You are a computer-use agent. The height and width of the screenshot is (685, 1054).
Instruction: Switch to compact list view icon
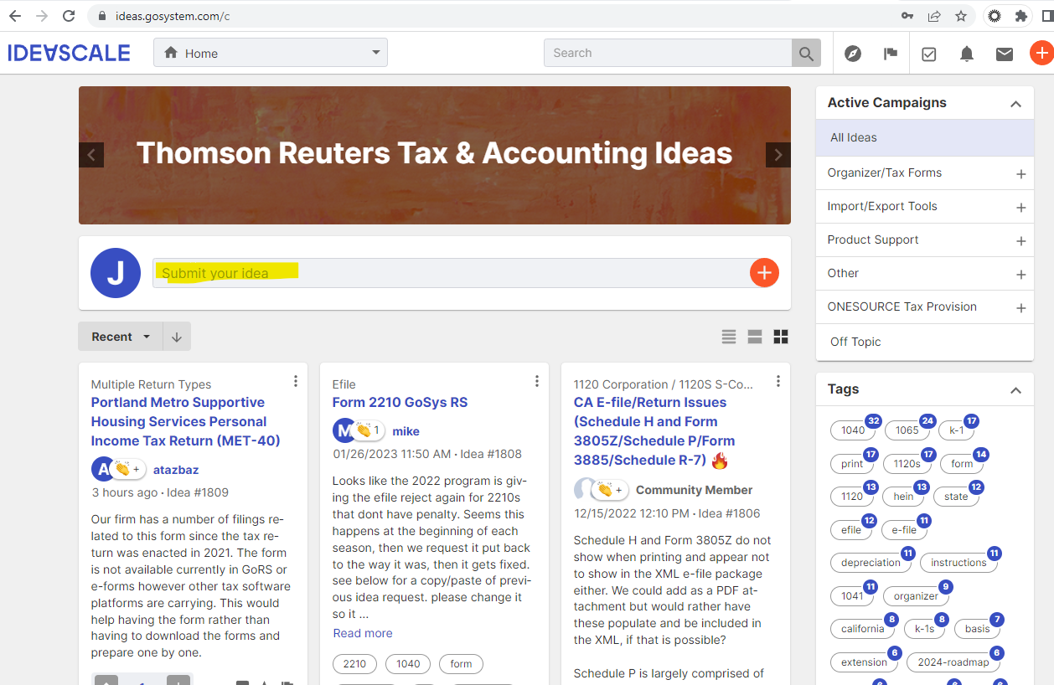click(729, 337)
